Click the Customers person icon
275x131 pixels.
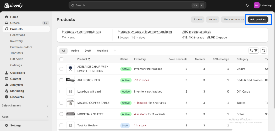pos(6,73)
